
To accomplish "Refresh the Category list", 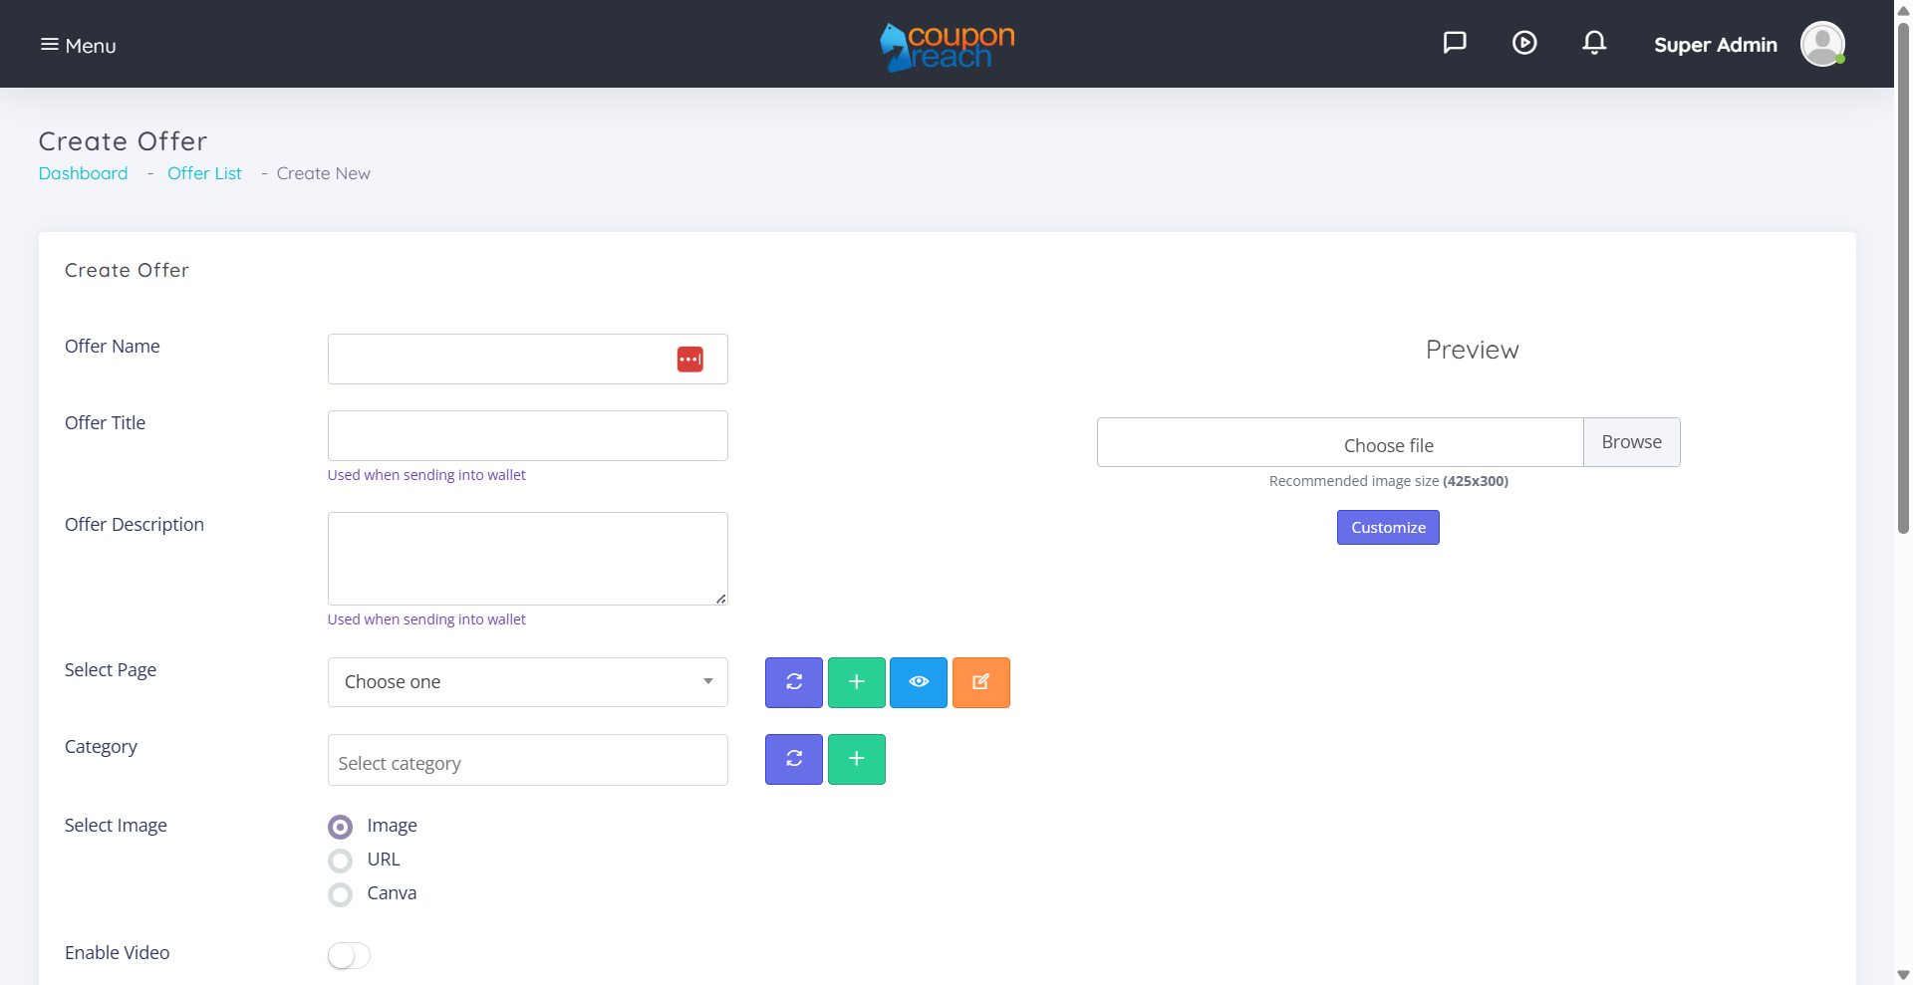I will point(794,759).
